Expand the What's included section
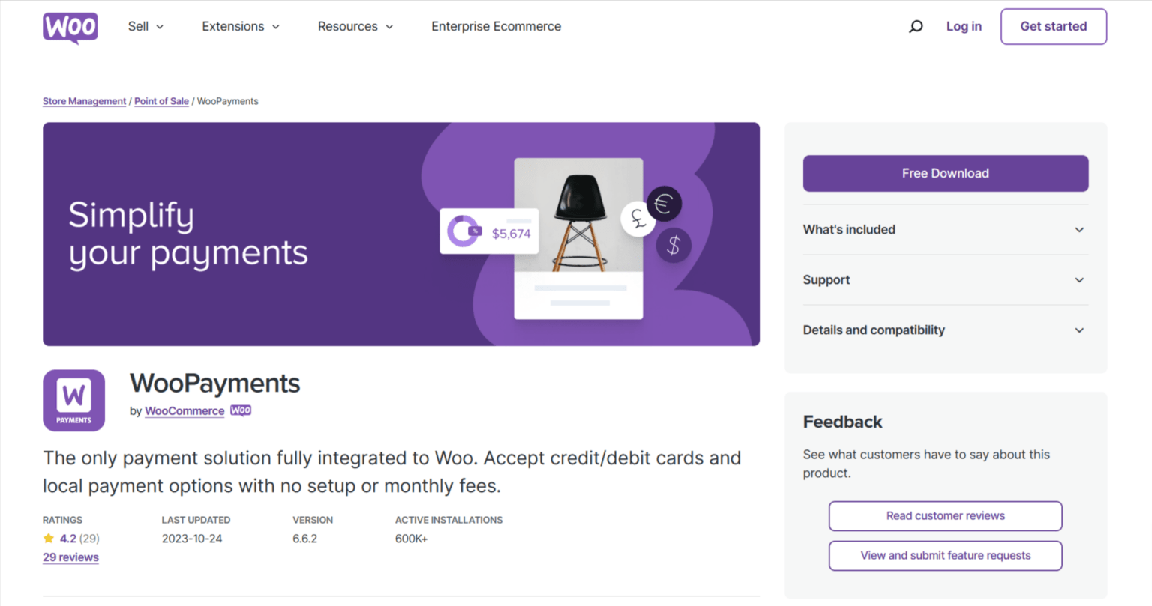1152x606 pixels. (945, 230)
